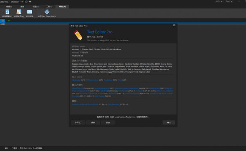This screenshot has height=151, width=246.
Task: Click the 确认 (OK) button
Action: 169,122
